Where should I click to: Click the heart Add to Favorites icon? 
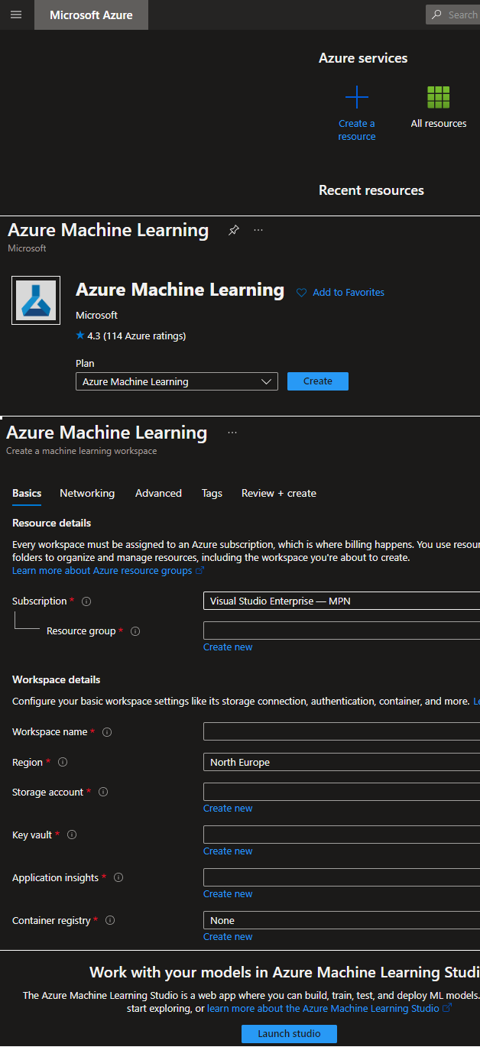301,293
